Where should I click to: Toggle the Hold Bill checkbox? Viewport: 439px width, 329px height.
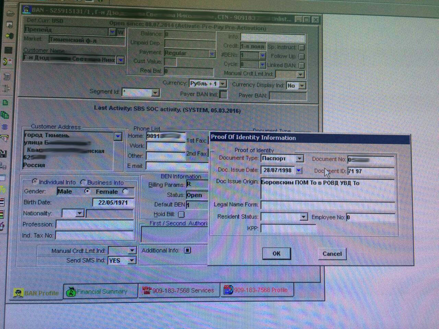coord(181,215)
